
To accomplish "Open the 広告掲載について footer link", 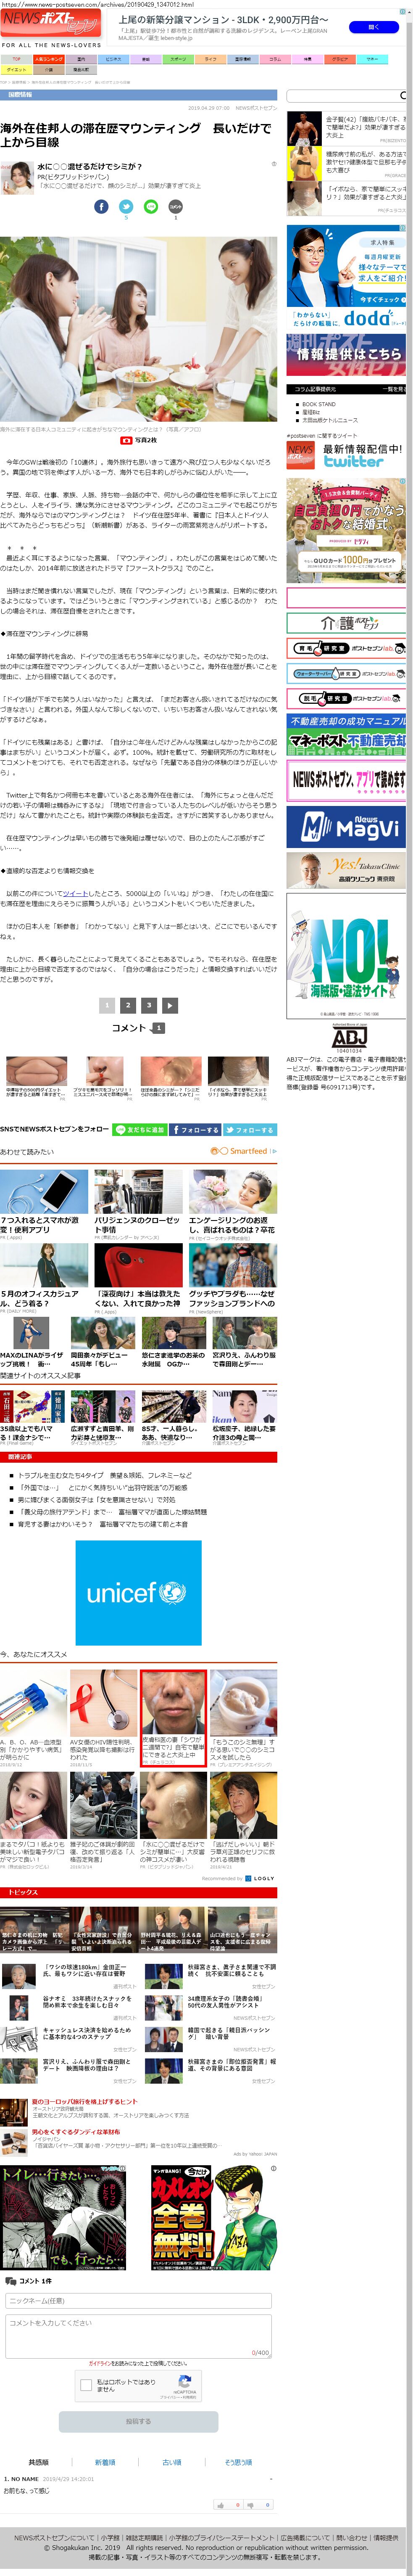I will pyautogui.click(x=305, y=2538).
